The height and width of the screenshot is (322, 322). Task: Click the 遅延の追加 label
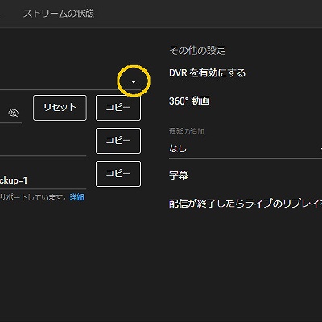(x=187, y=131)
